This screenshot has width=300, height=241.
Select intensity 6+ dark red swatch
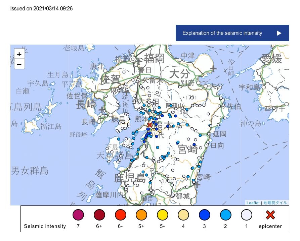pyautogui.click(x=99, y=215)
